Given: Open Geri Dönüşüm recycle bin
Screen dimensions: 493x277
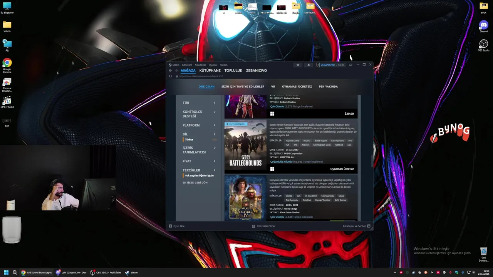Looking at the screenshot, I should (x=484, y=254).
